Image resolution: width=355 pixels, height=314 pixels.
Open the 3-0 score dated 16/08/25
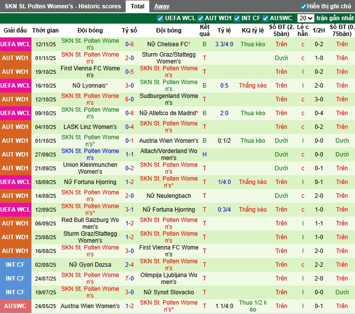point(130,251)
